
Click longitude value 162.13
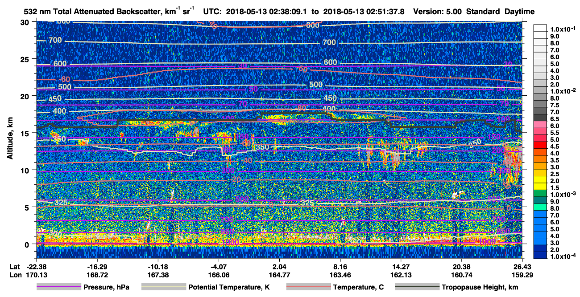401,275
